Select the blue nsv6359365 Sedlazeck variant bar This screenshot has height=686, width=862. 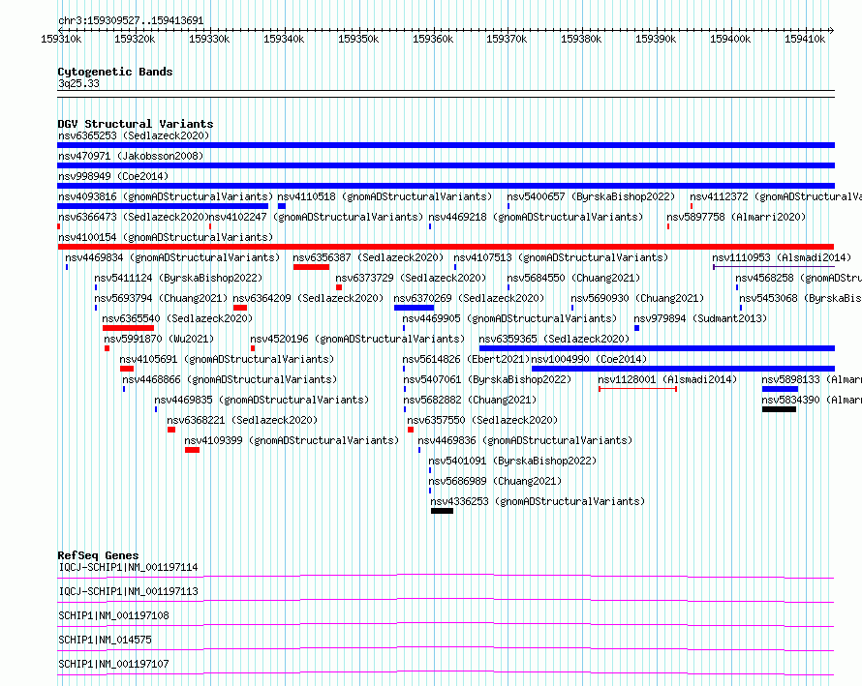point(657,348)
